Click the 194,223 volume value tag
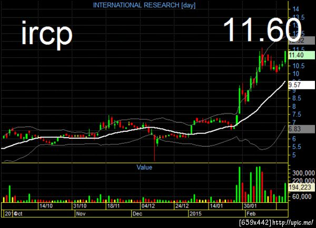Image resolution: width=316 pixels, height=228 pixels. click(x=301, y=188)
